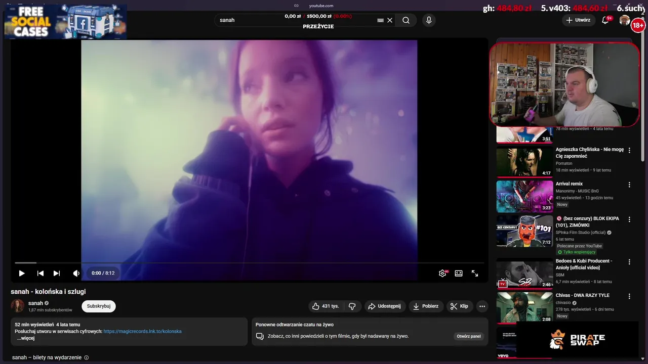Click the video progress bar

249,263
